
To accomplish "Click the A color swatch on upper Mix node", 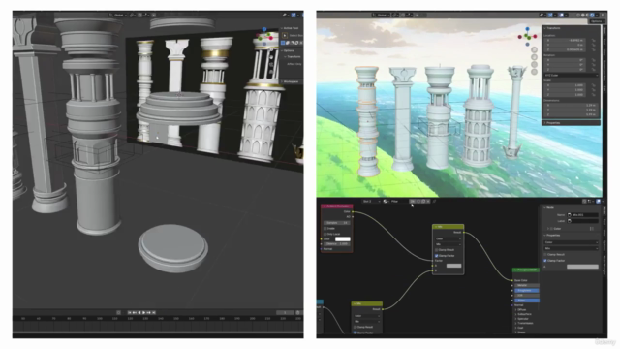I will [453, 266].
